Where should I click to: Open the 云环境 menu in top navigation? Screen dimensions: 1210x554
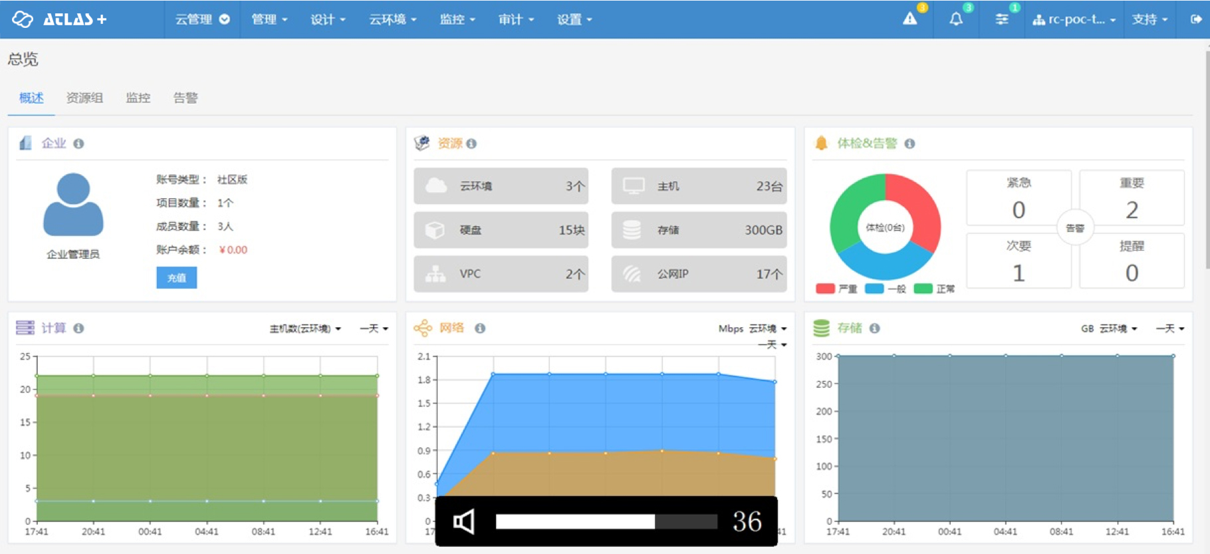[392, 19]
